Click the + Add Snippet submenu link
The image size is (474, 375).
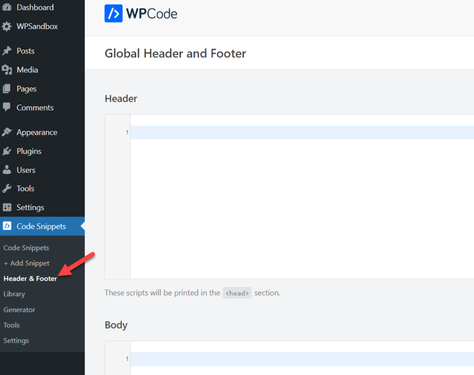26,263
